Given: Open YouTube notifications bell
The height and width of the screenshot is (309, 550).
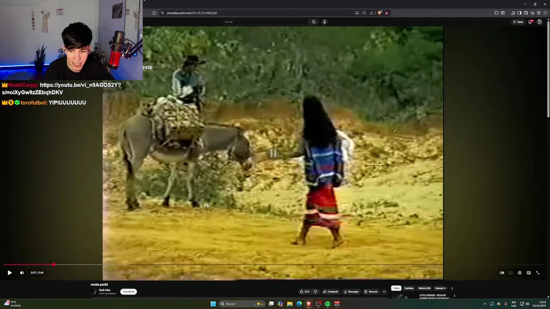Looking at the screenshot, I should (531, 22).
